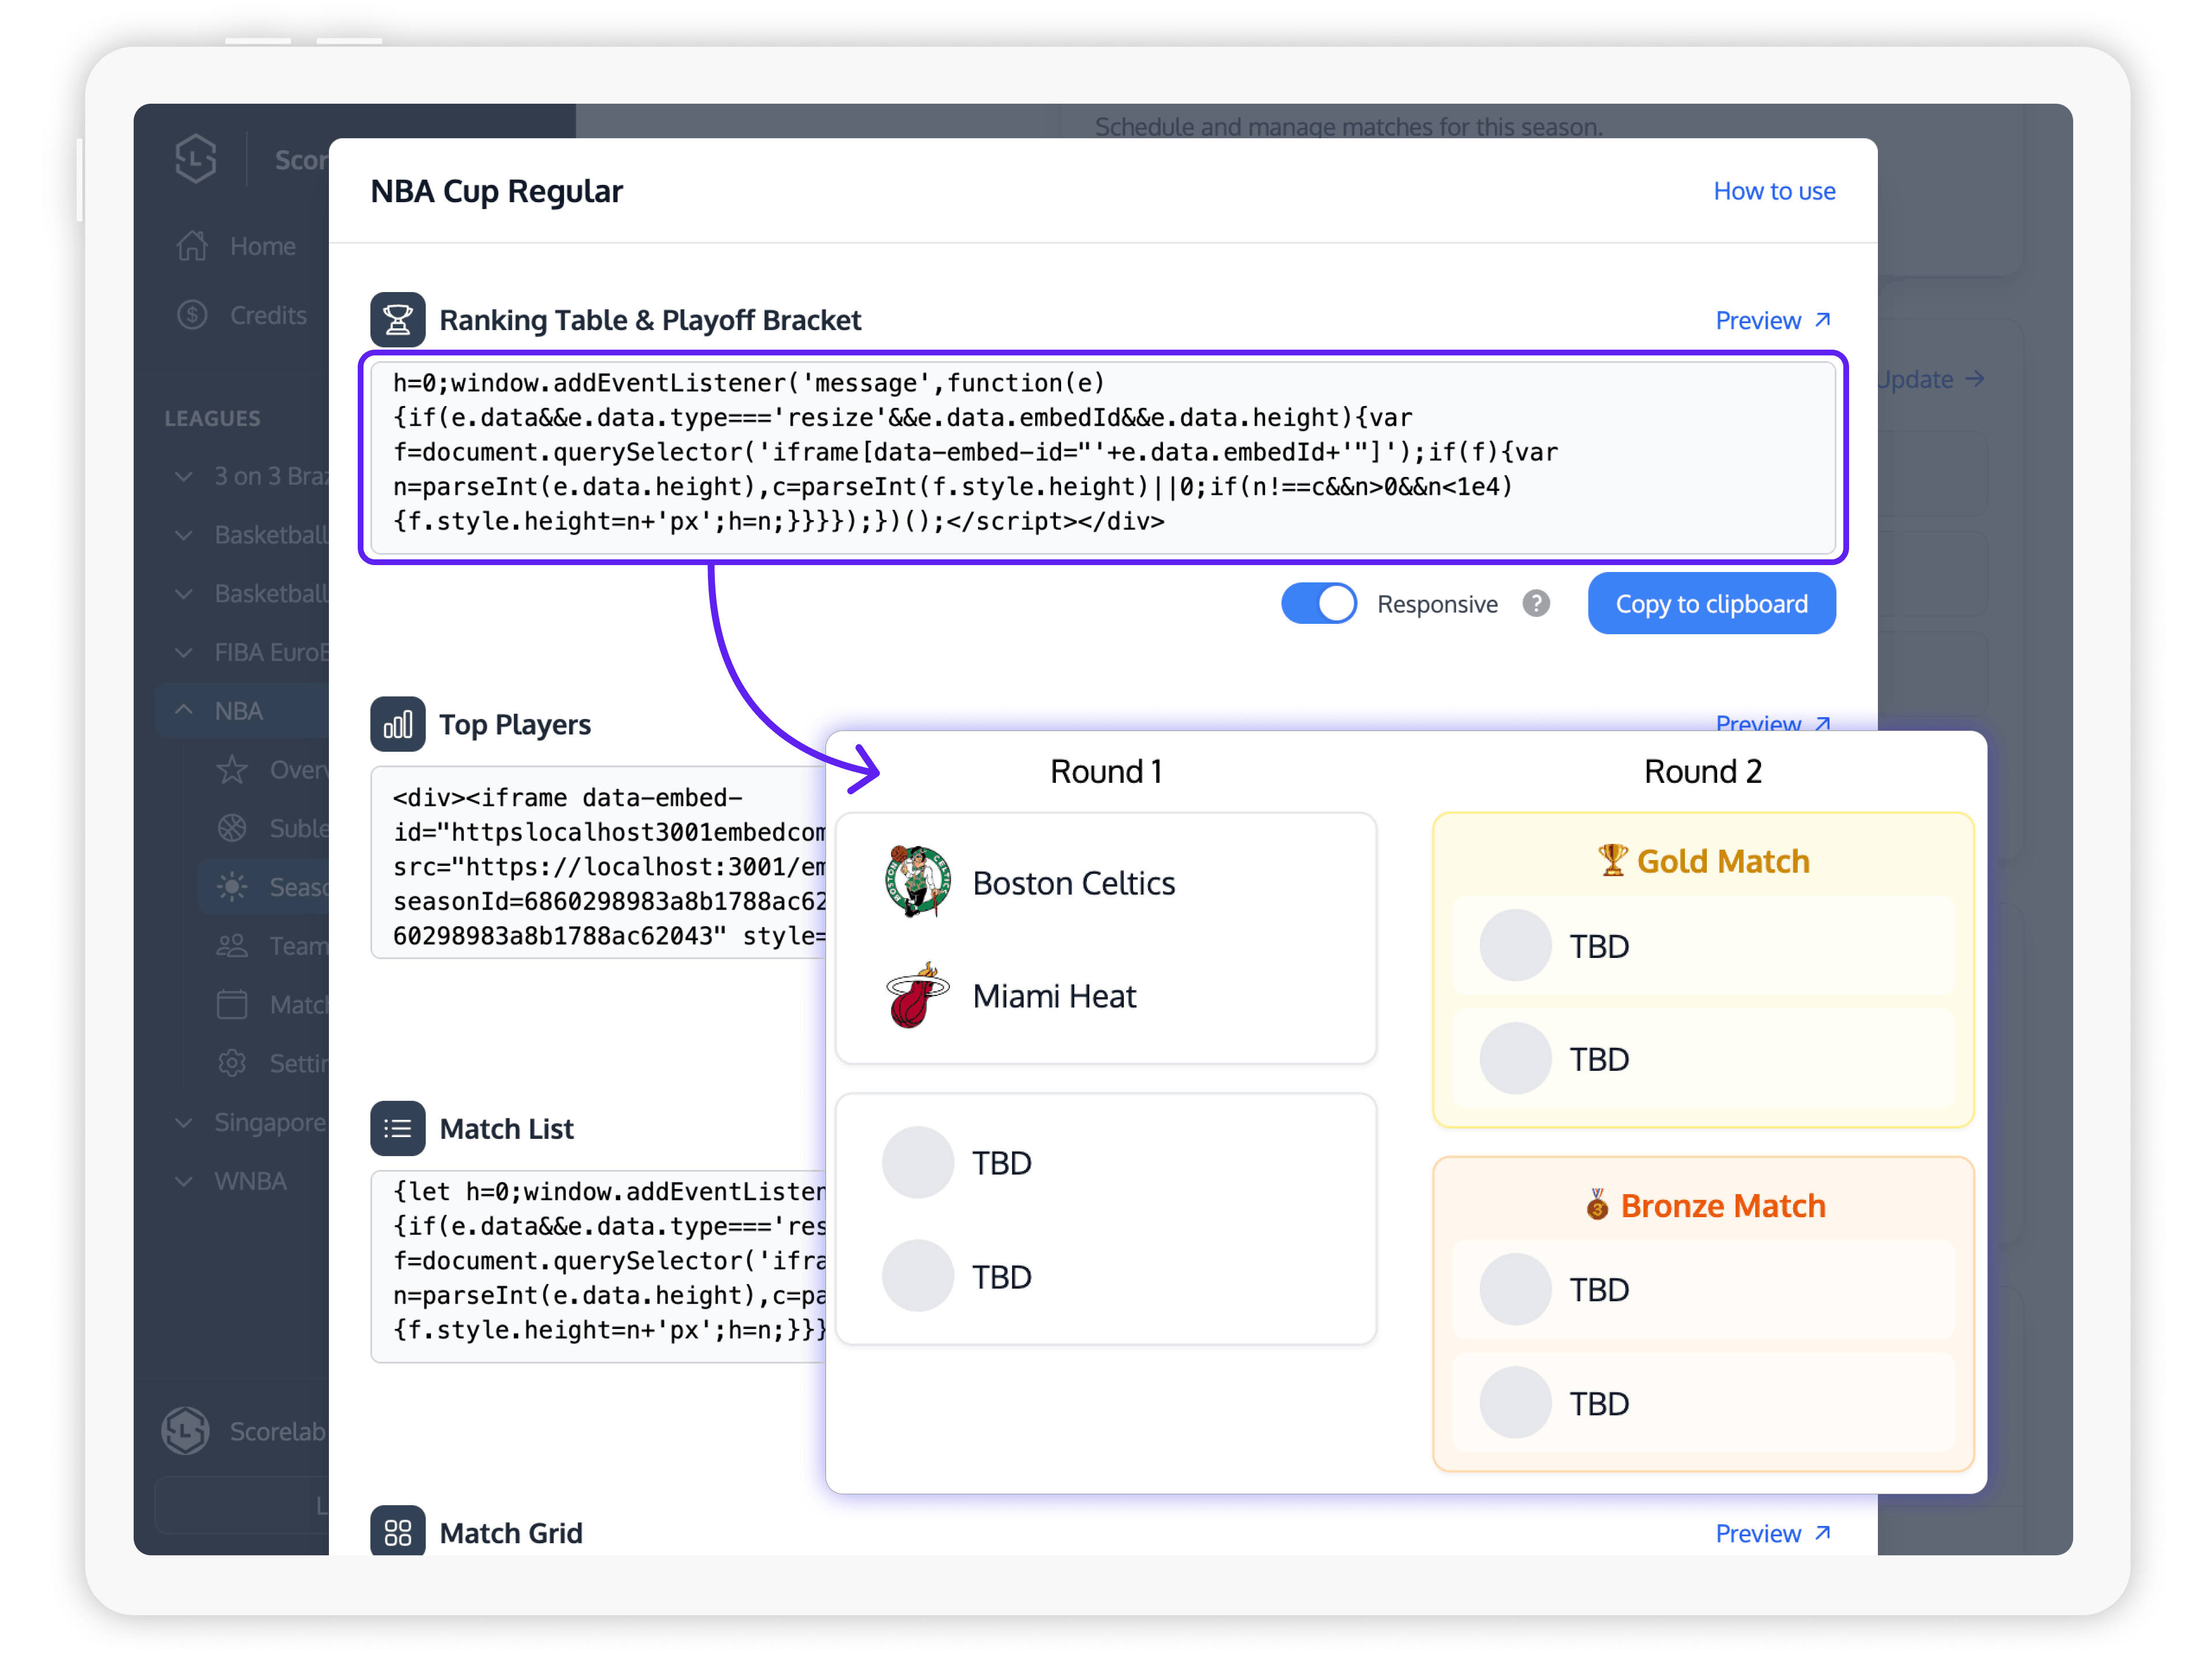Open Home via the house icon

[192, 246]
